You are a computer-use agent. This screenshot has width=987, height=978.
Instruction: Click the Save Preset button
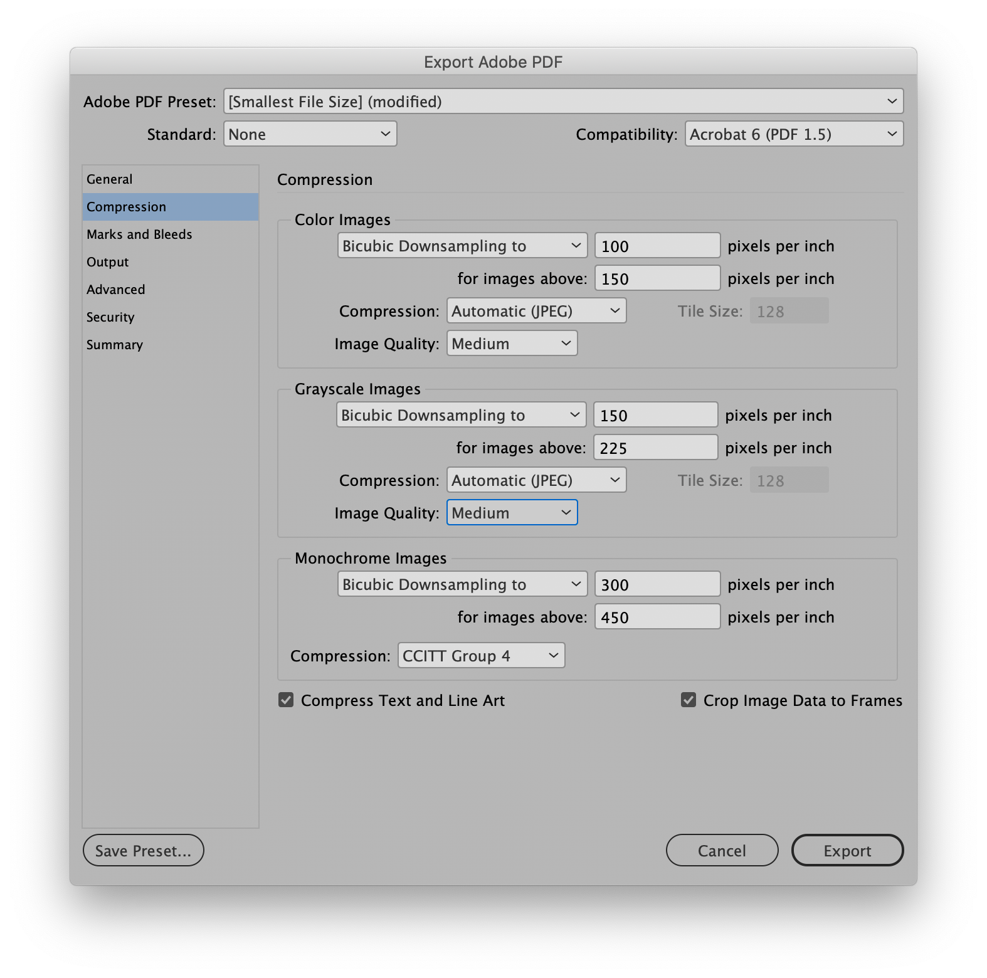click(x=143, y=851)
